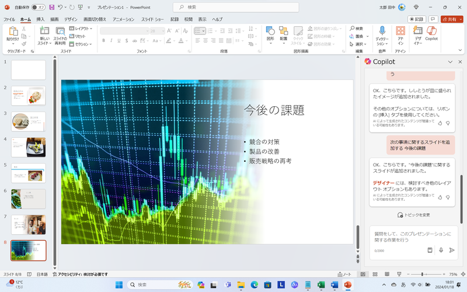The height and width of the screenshot is (292, 467).
Task: Toggle italic formatting (I)
Action: click(x=111, y=40)
